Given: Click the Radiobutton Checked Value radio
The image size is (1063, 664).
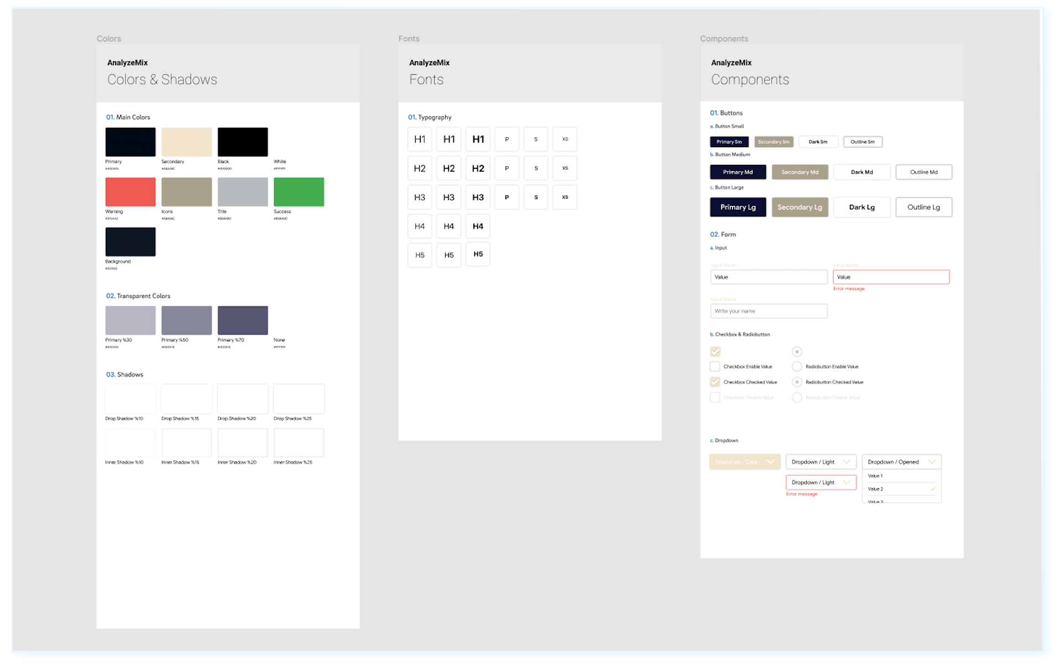Looking at the screenshot, I should [x=796, y=382].
